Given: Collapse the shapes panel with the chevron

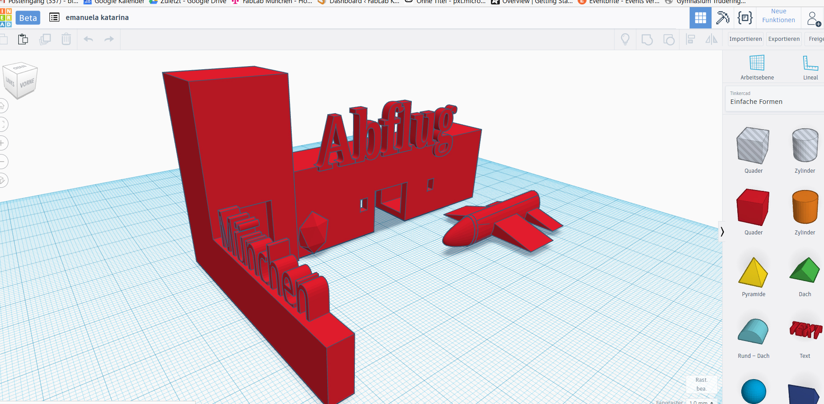Looking at the screenshot, I should 722,232.
